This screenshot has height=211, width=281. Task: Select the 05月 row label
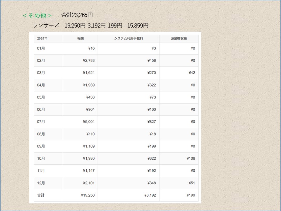[41, 97]
